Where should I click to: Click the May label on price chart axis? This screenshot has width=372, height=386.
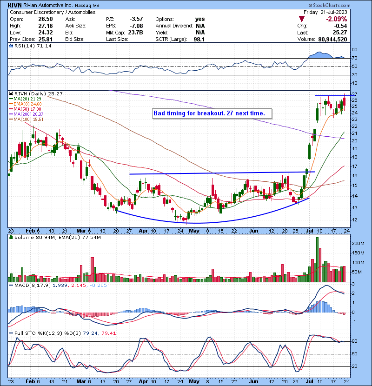click(194, 231)
